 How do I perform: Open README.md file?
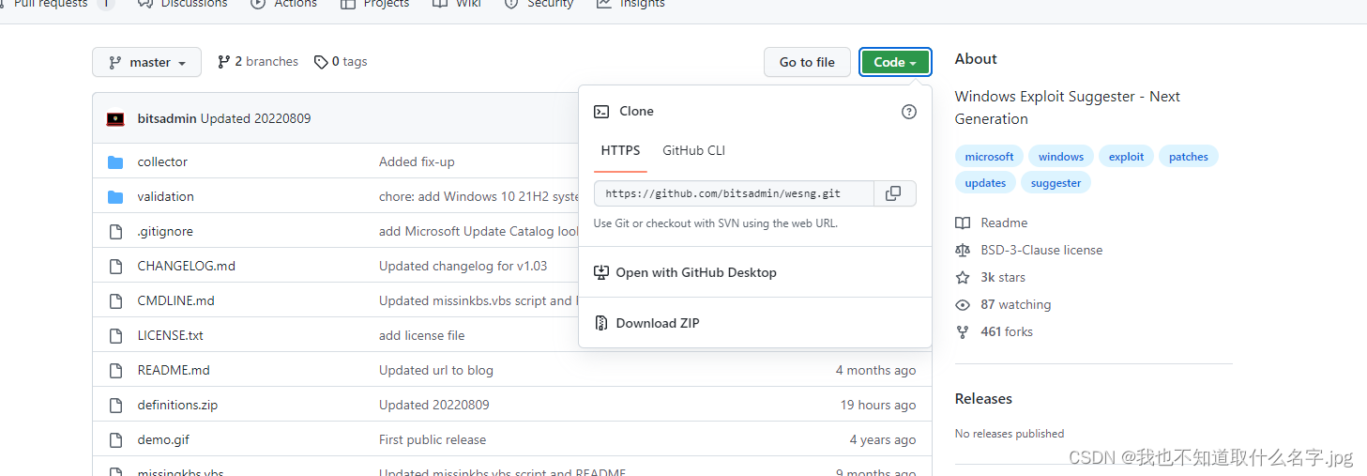click(x=174, y=370)
